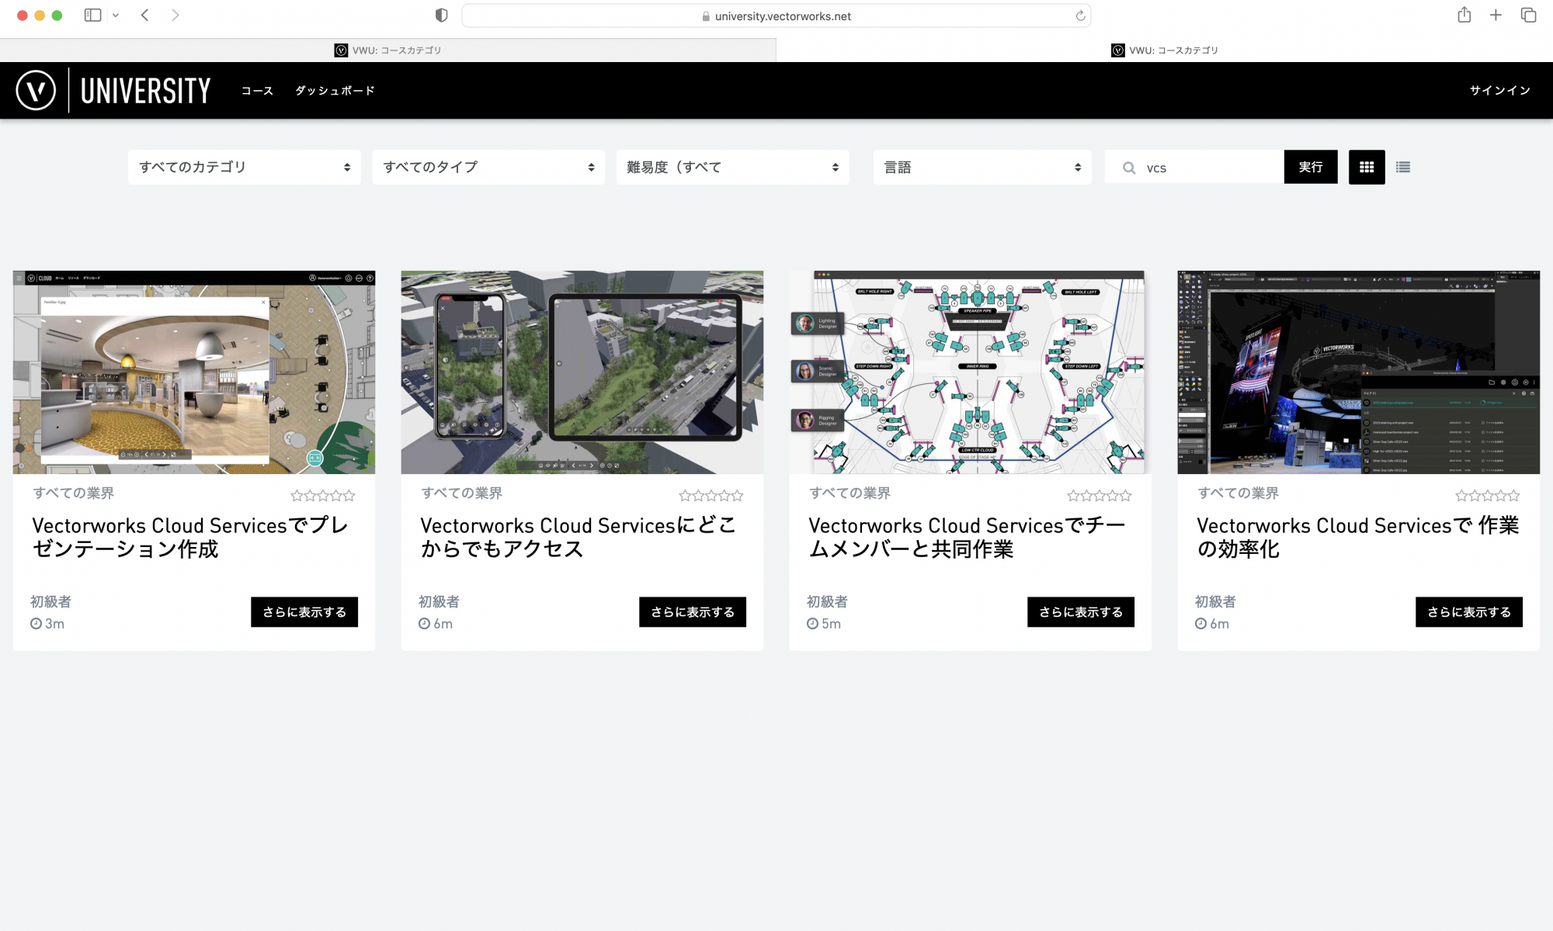Go forward with browser forward arrow
Viewport: 1553px width, 931px height.
pyautogui.click(x=175, y=15)
